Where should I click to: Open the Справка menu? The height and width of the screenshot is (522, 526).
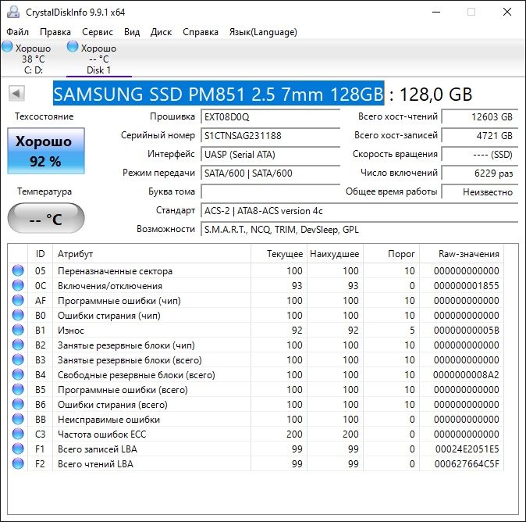click(201, 32)
